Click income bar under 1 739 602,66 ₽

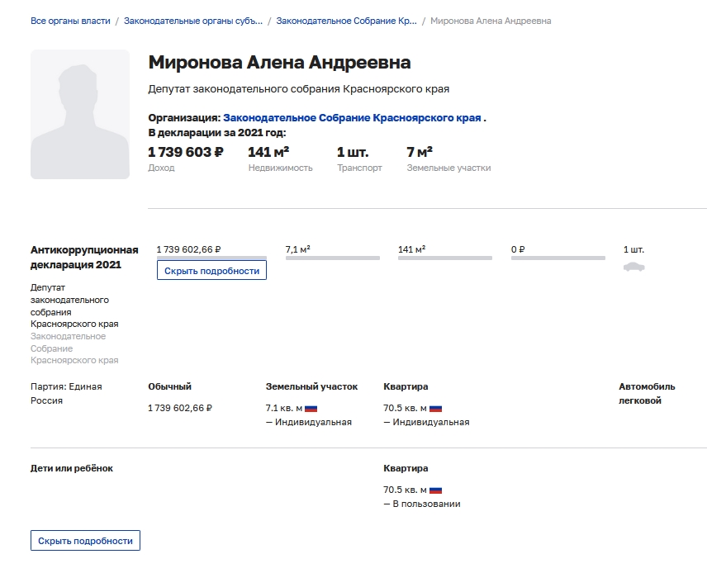point(212,258)
